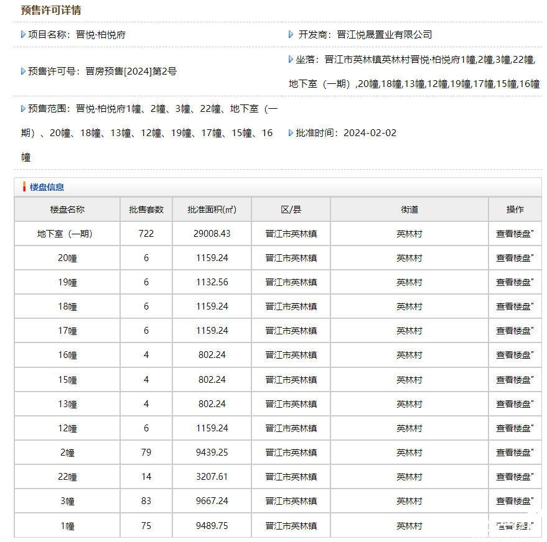
Task: Open 查看楼盘 link for 20幢
Action: 513,258
